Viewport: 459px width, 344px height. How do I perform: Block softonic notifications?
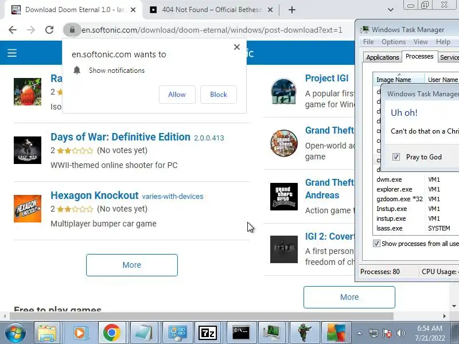pyautogui.click(x=219, y=95)
